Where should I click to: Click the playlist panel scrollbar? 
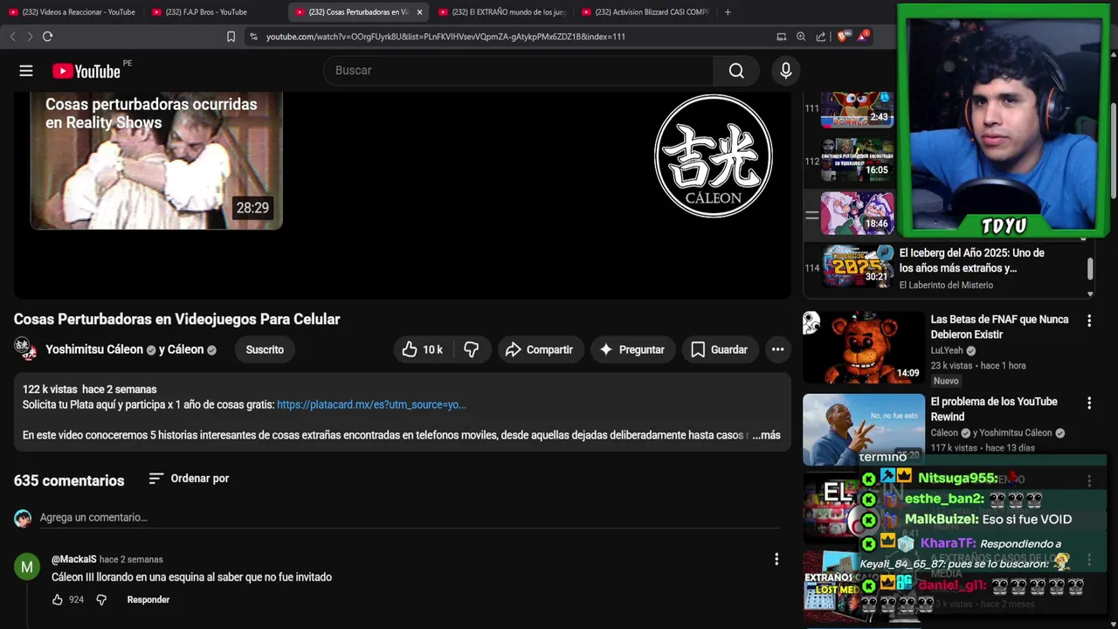coord(1089,269)
